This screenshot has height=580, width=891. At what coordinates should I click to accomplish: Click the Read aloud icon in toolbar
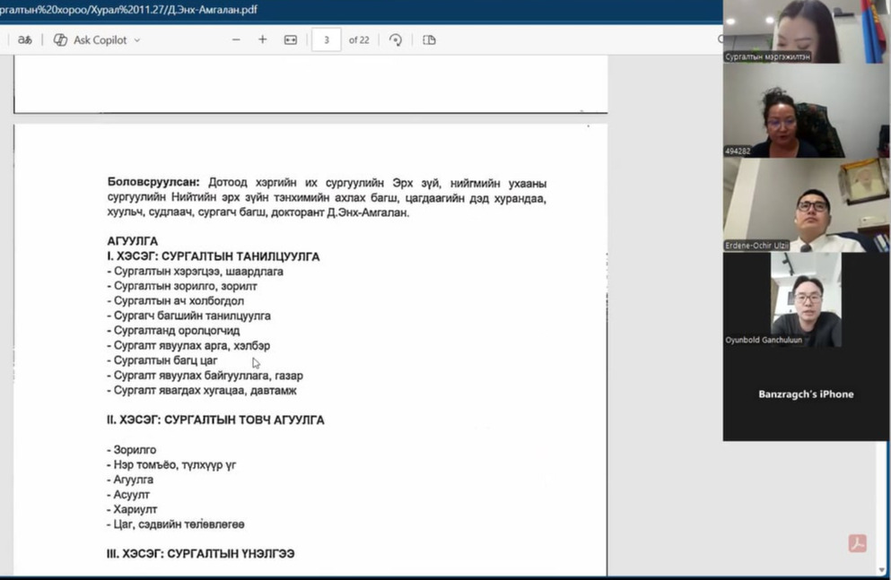(25, 39)
